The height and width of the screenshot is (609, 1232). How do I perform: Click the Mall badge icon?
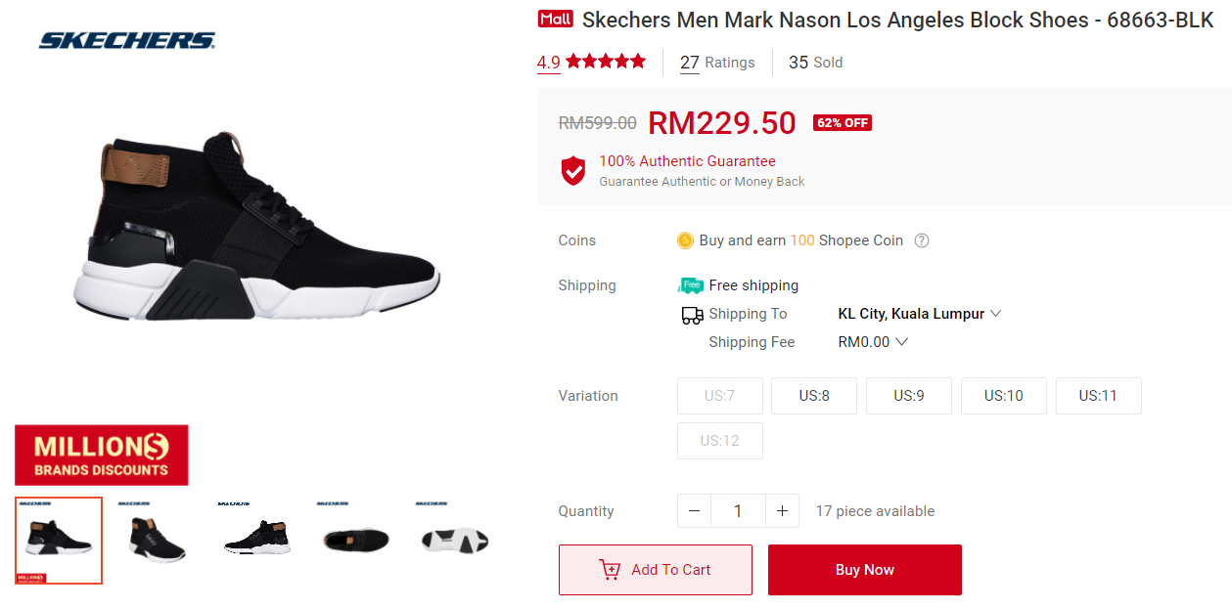pyautogui.click(x=555, y=20)
